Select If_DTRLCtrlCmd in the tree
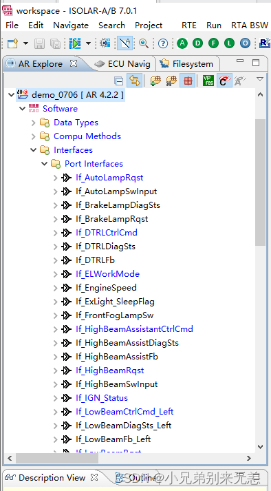 click(107, 233)
